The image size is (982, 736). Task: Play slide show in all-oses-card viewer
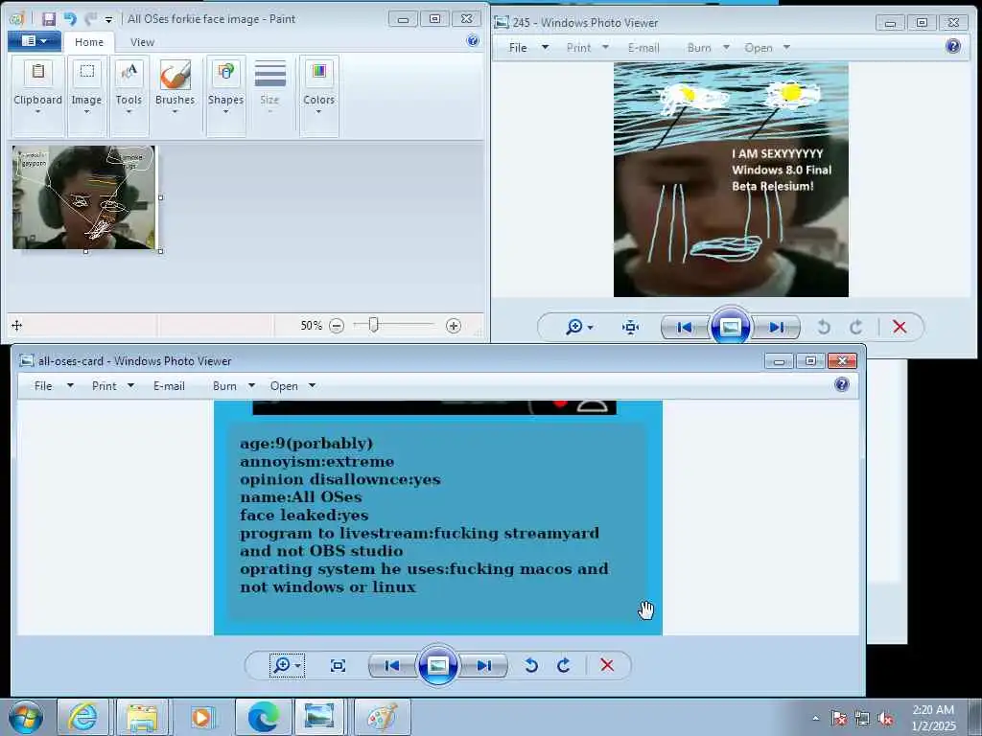(x=437, y=665)
